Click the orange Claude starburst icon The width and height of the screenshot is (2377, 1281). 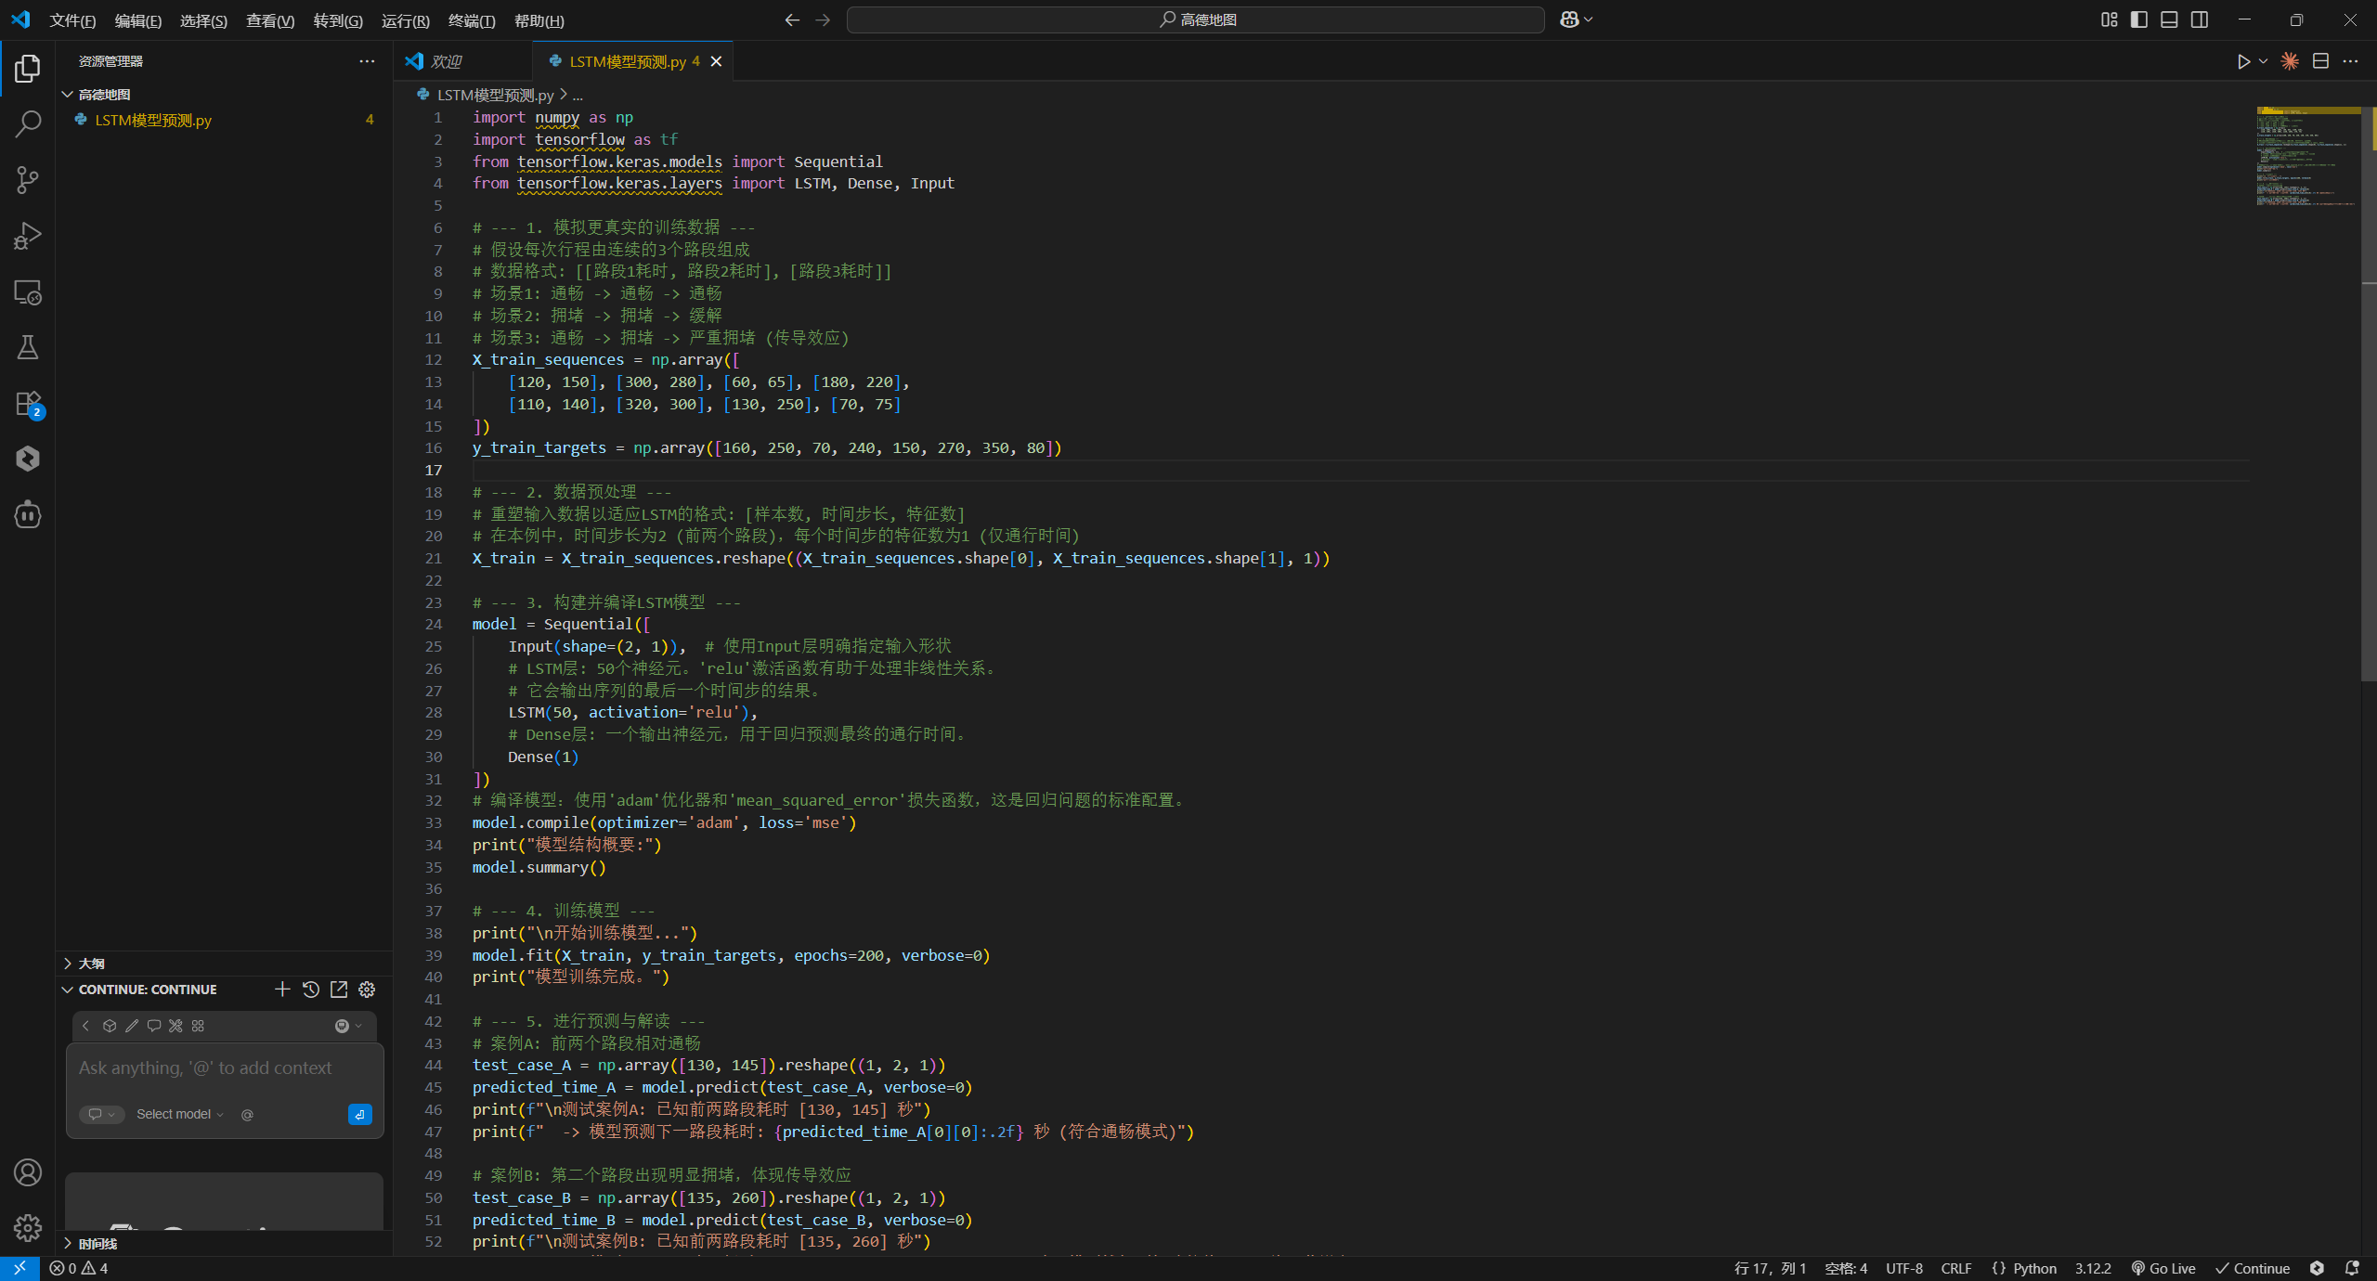click(2290, 61)
